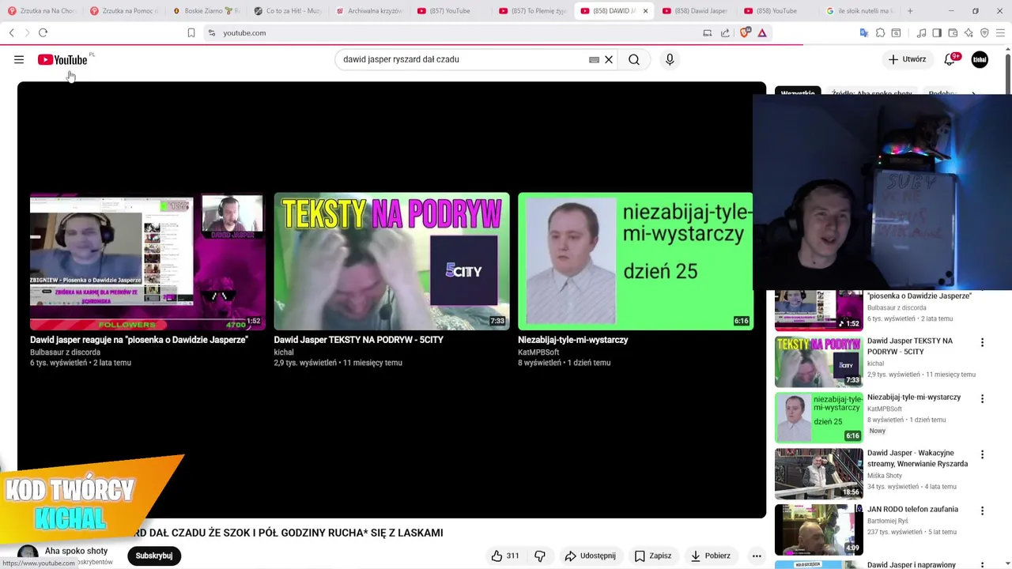Start voice search with the microphone

[670, 59]
